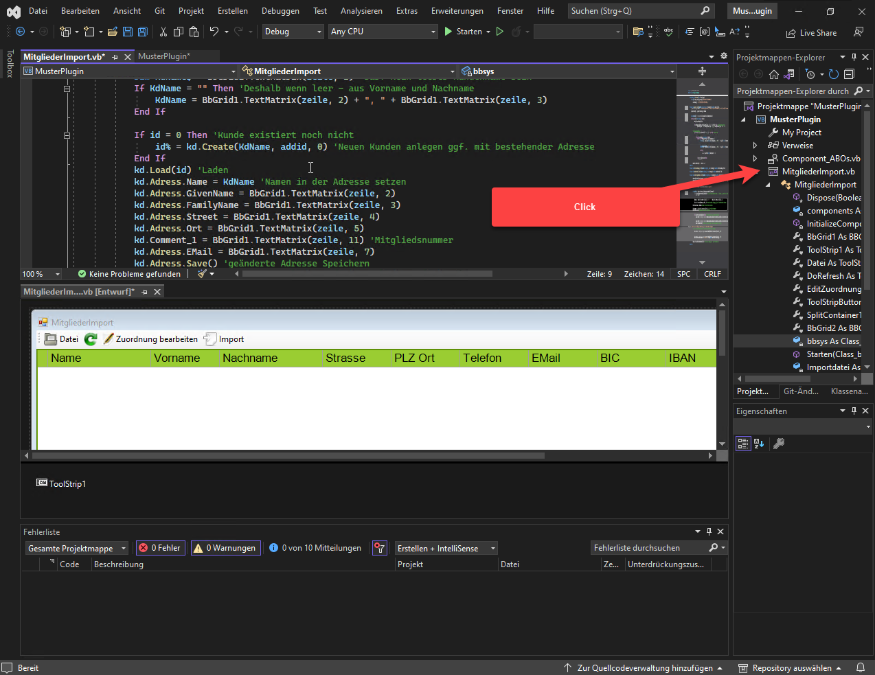Expand the Verweise node

point(755,146)
